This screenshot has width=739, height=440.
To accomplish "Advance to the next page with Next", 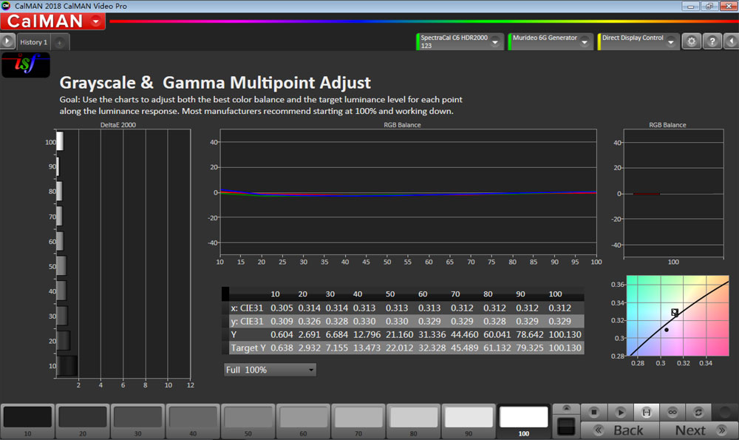I will coord(699,430).
